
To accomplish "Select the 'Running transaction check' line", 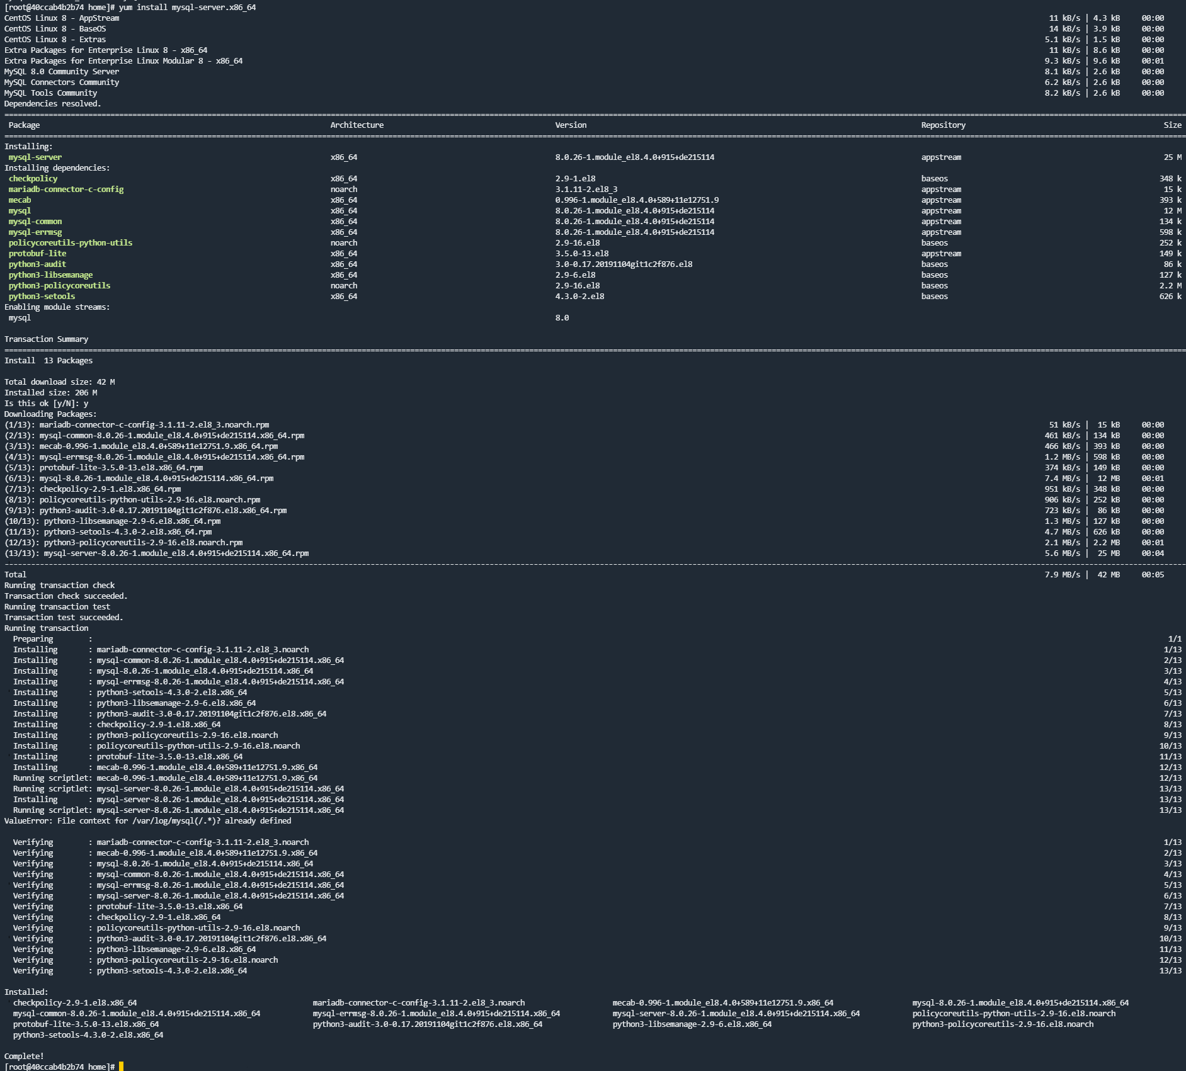I will click(x=59, y=586).
